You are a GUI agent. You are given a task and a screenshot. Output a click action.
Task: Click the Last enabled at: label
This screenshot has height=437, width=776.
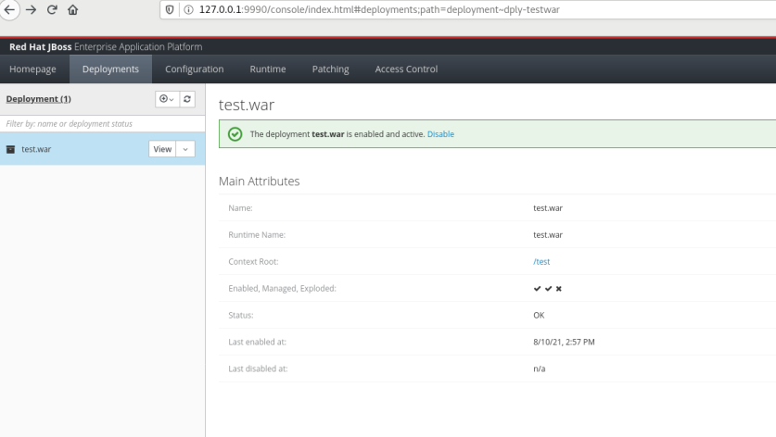(258, 342)
